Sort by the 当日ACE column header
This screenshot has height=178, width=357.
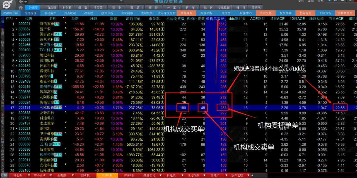point(336,19)
